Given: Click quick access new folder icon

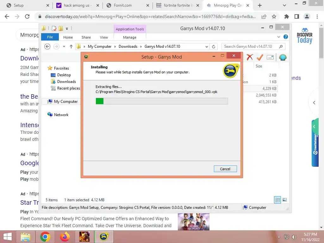Looking at the screenshot, I should pos(61,28).
